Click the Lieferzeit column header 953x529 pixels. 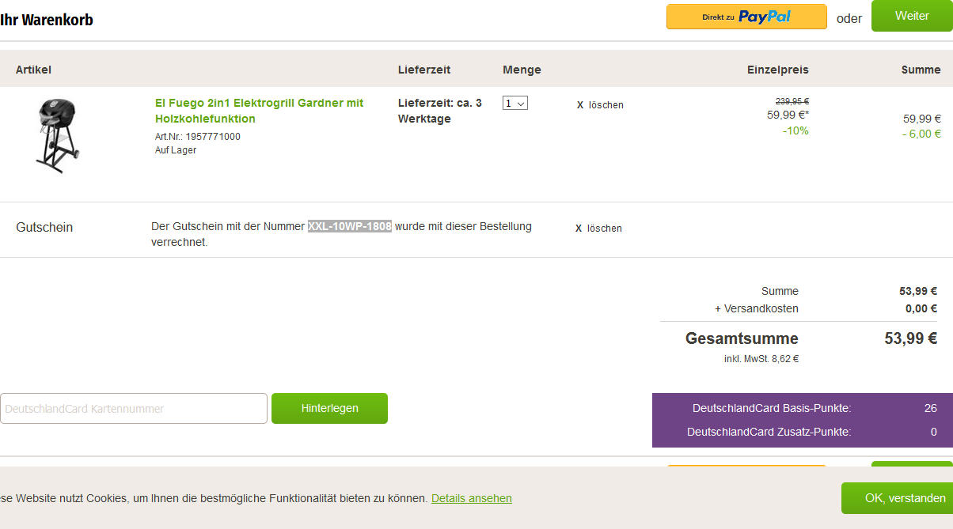[x=424, y=70]
